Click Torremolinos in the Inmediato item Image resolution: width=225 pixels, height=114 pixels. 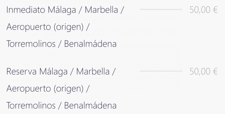[31, 44]
